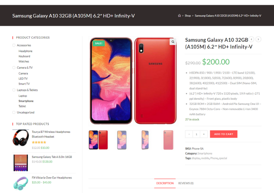Select the Uncategorized category circle
The image size is (274, 193).
click(14, 113)
